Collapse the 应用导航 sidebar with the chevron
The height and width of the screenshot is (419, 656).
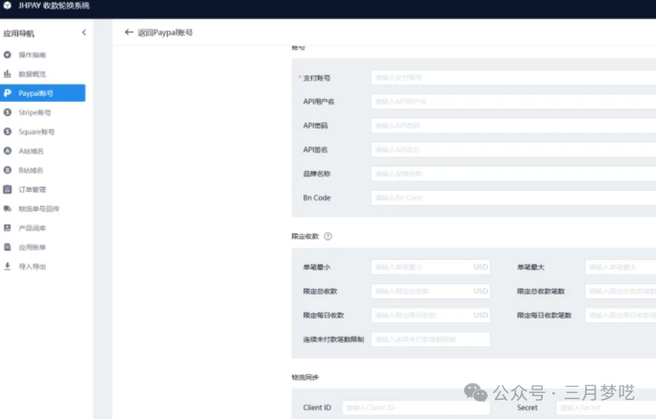tap(84, 33)
